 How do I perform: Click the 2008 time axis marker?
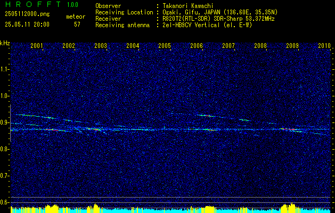[260, 45]
